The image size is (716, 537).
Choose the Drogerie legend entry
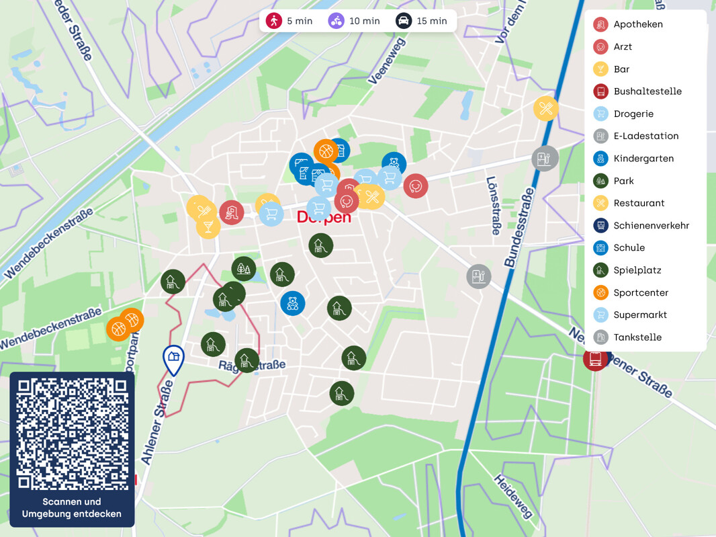point(633,114)
